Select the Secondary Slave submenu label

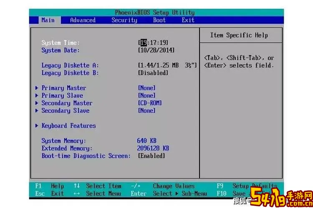click(66, 111)
